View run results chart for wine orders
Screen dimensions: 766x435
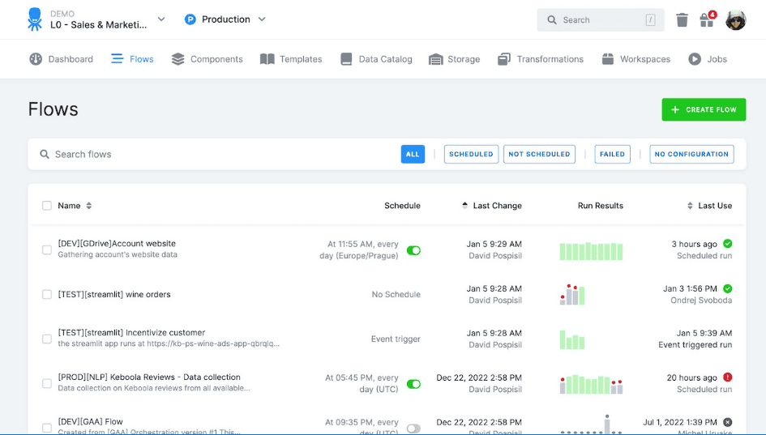(x=572, y=295)
